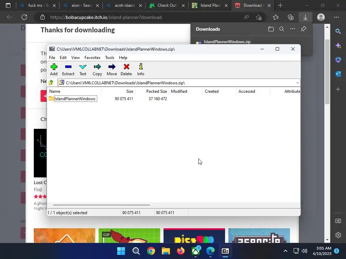Launch Firefox from the taskbar
Image resolution: width=346 pixels, height=259 pixels.
(181, 251)
